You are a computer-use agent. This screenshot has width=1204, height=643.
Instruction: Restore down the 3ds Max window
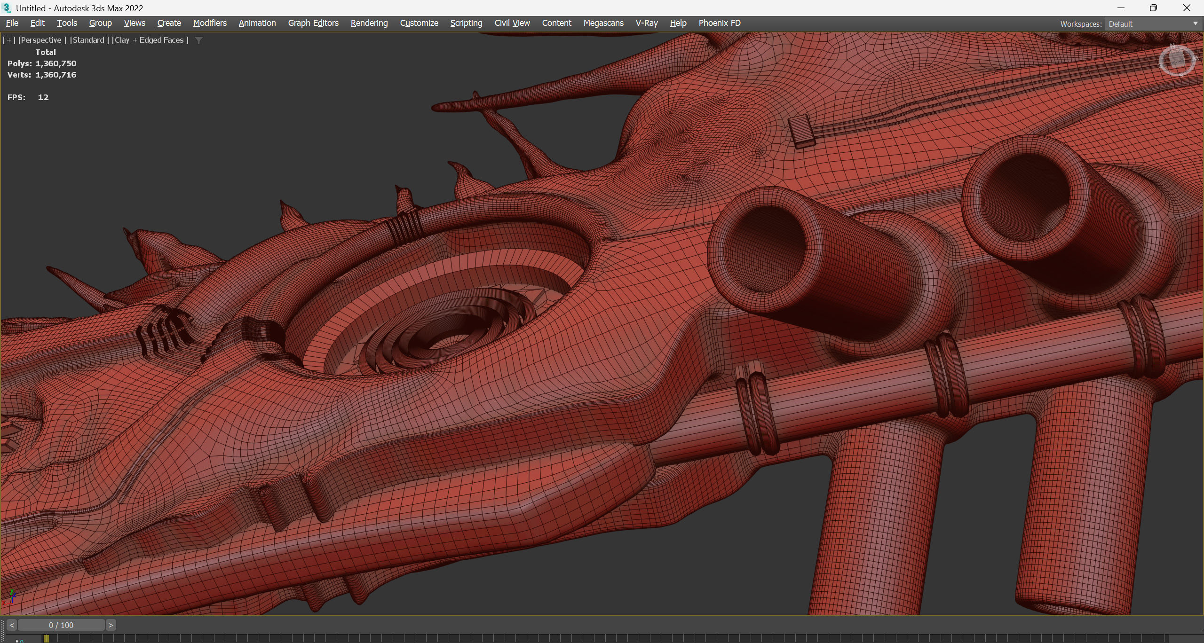coord(1153,8)
